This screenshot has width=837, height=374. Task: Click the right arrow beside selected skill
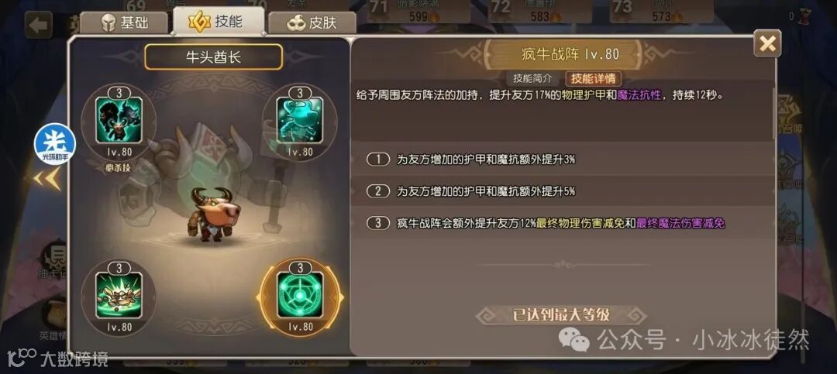pyautogui.click(x=341, y=297)
